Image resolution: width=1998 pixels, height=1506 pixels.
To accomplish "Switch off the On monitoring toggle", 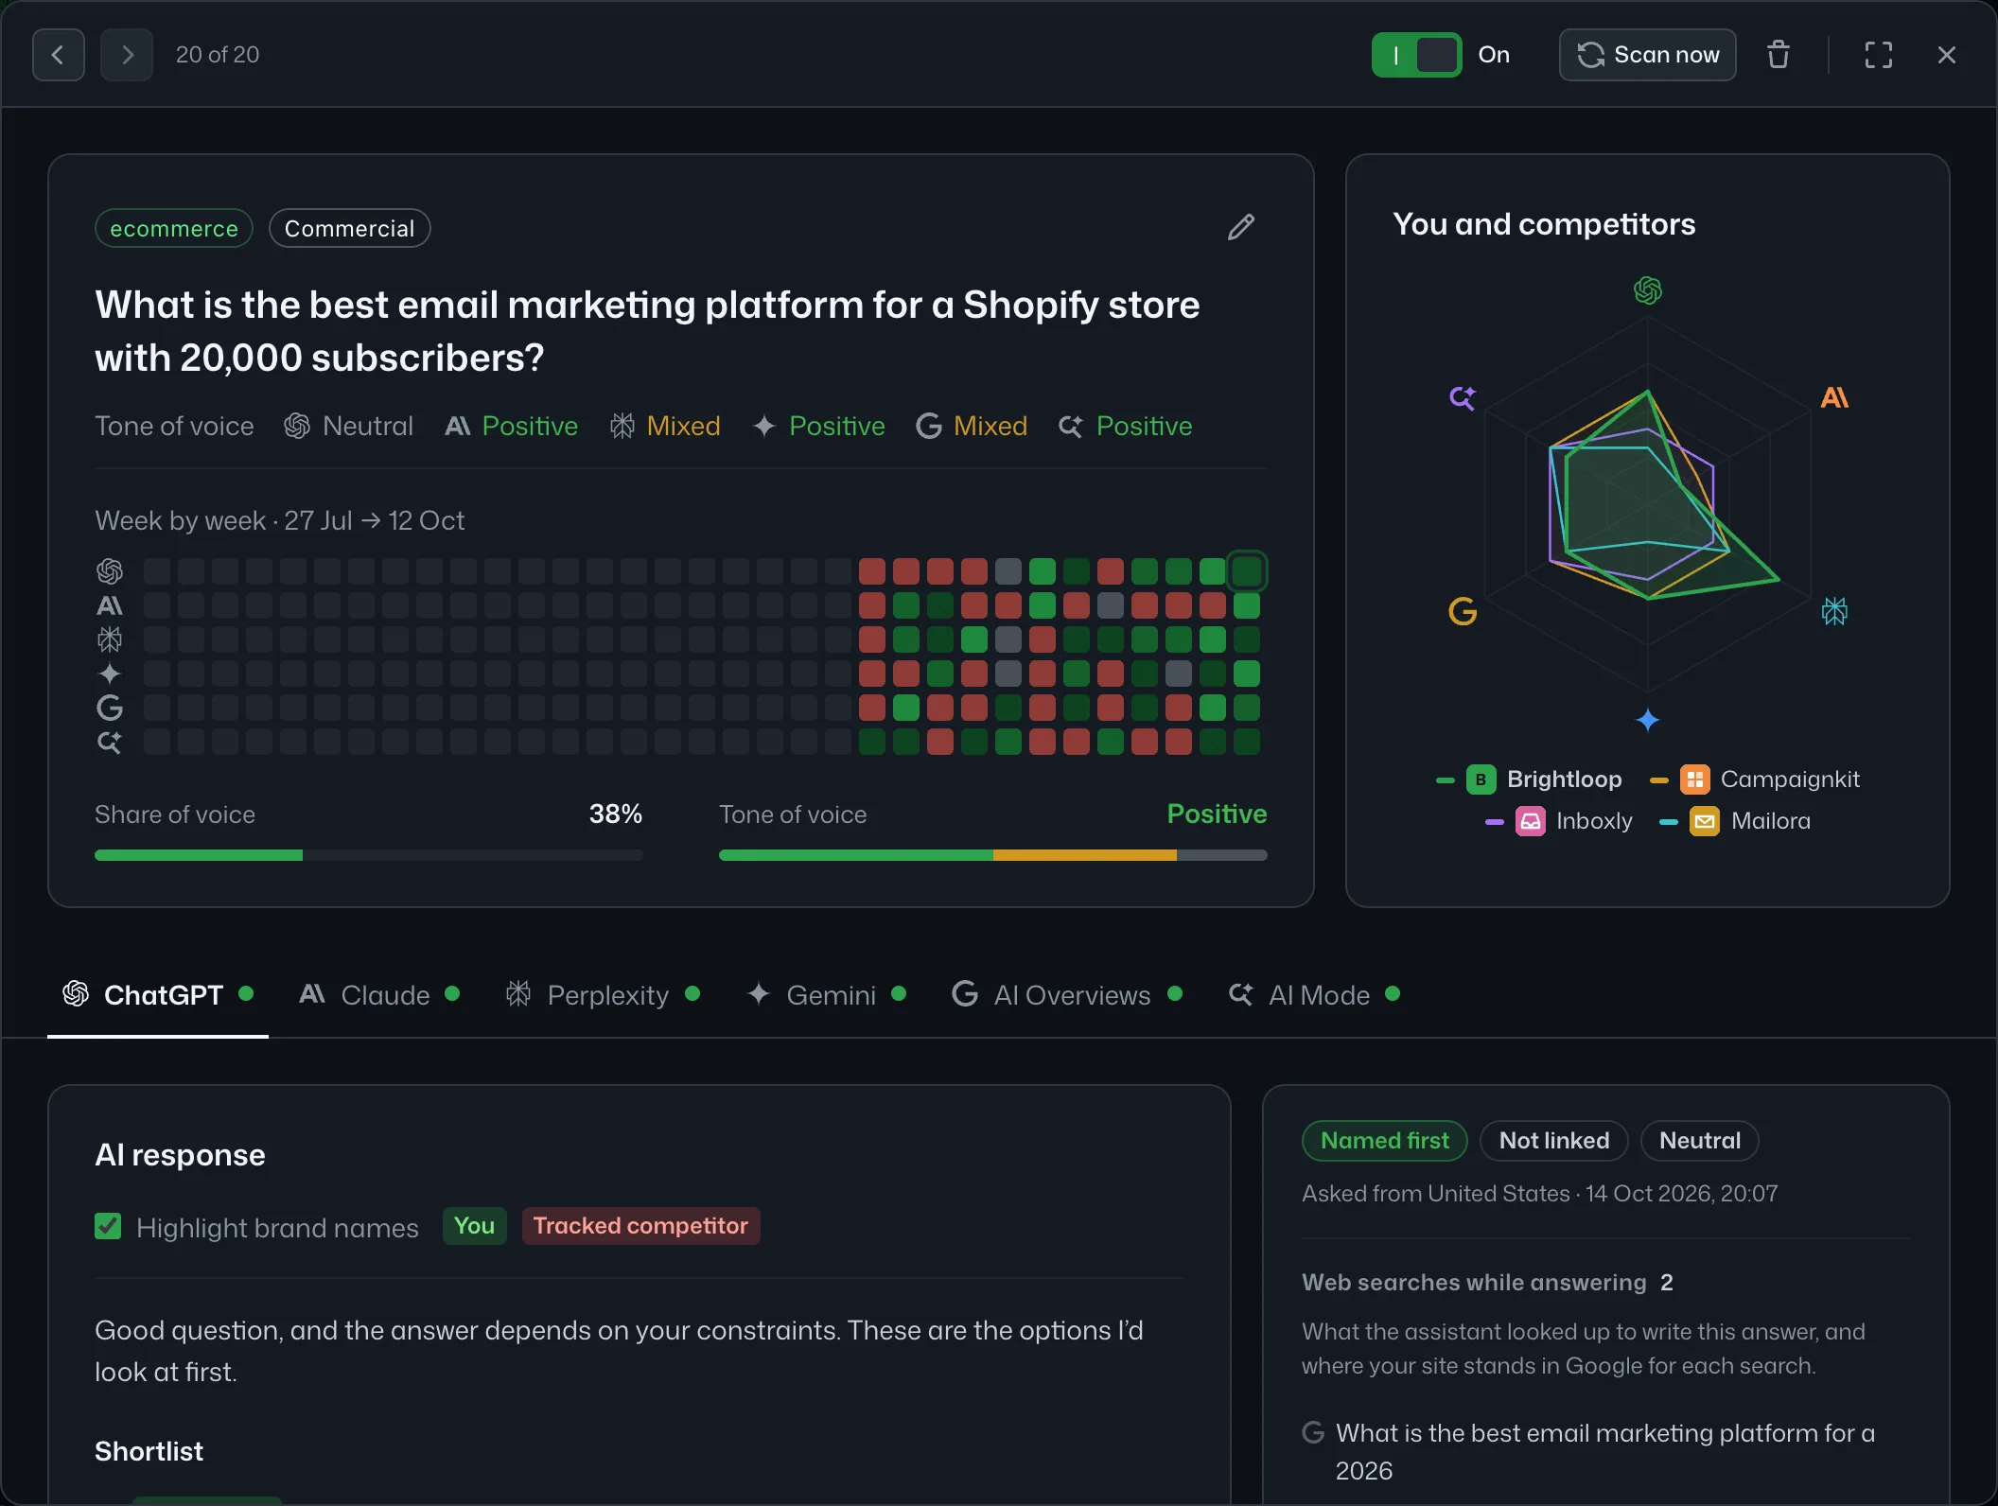I will [x=1416, y=55].
